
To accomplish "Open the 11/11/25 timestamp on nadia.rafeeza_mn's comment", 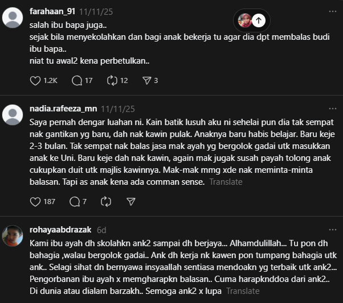I will [118, 108].
